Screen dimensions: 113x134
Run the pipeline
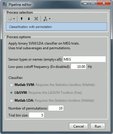(x=98, y=126)
